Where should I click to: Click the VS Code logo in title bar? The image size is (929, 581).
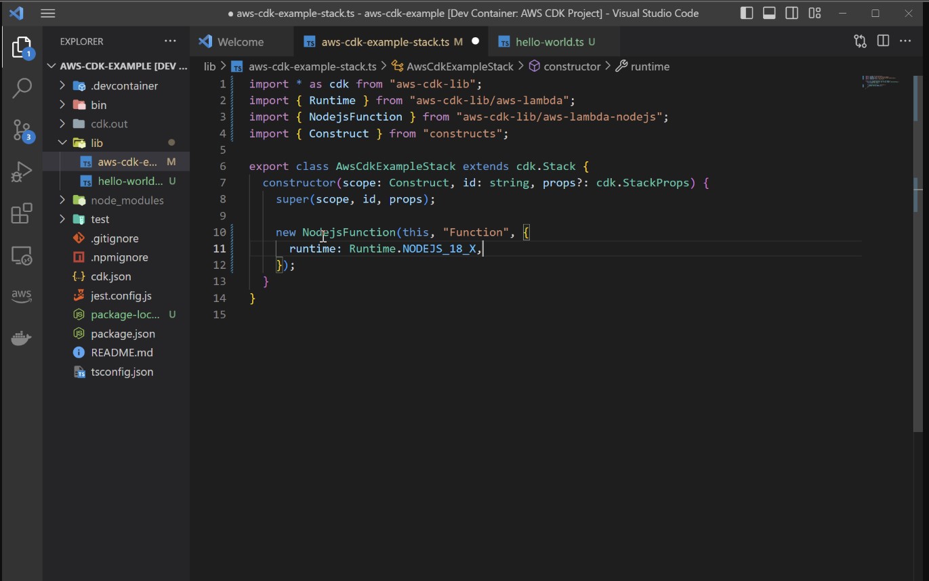[16, 13]
